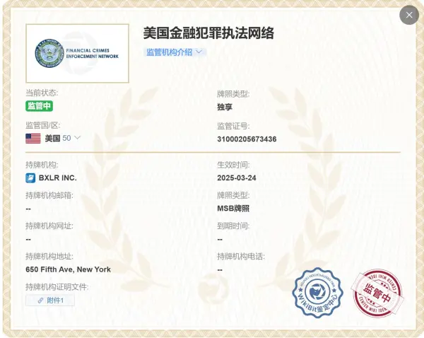Viewport: 424px width, 338px height.
Task: Click the 美国金融犯罪执法网络 title
Action: tap(208, 33)
